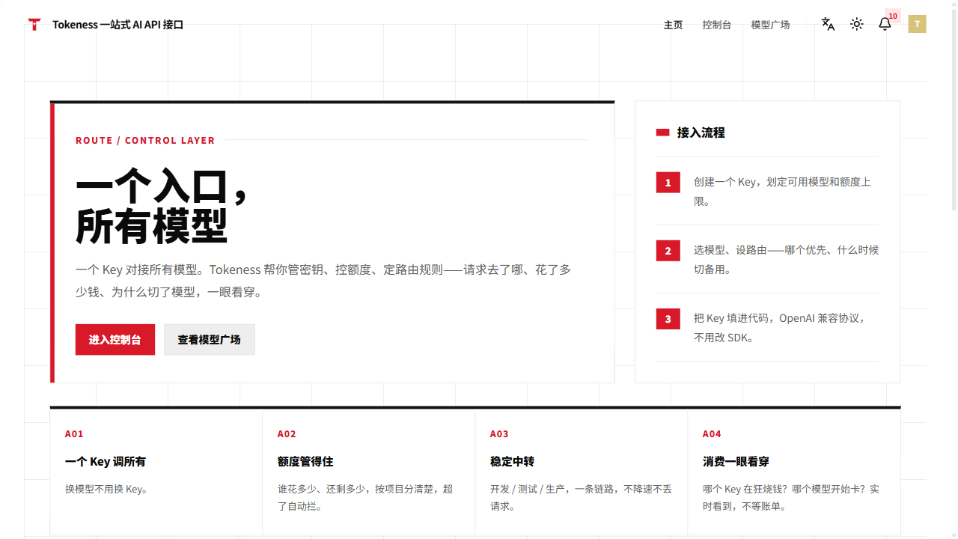958x539 pixels.
Task: Open the language translation switcher
Action: (828, 24)
